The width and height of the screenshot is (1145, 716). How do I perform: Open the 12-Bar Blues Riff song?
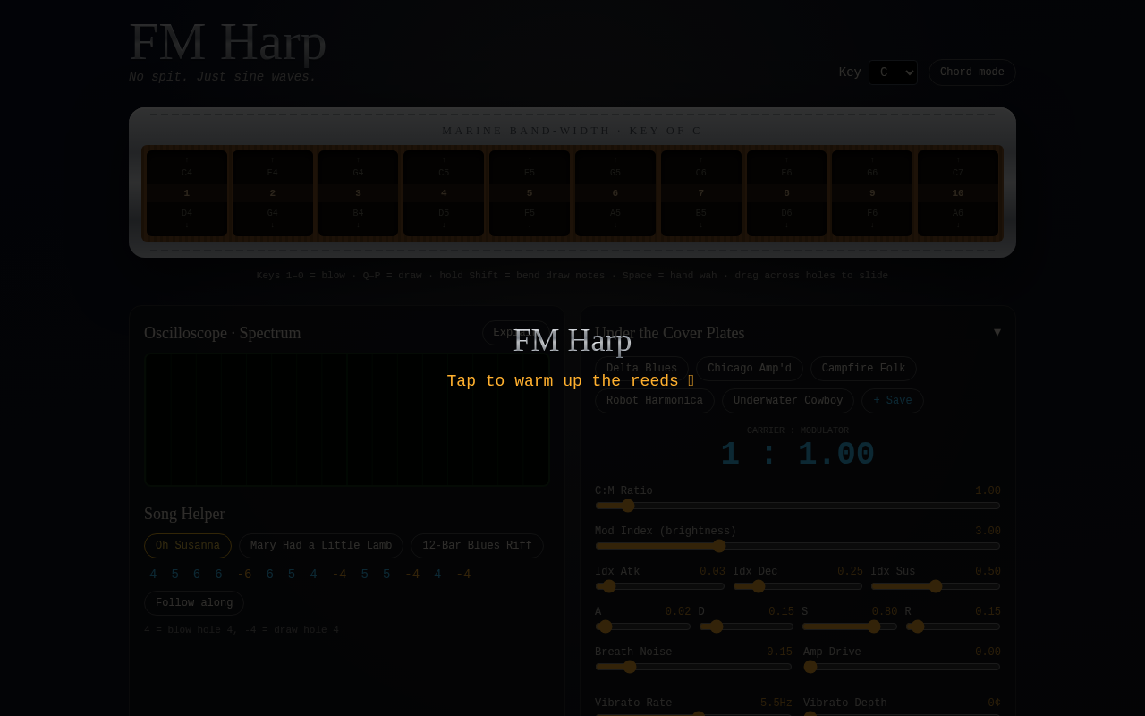(x=477, y=546)
